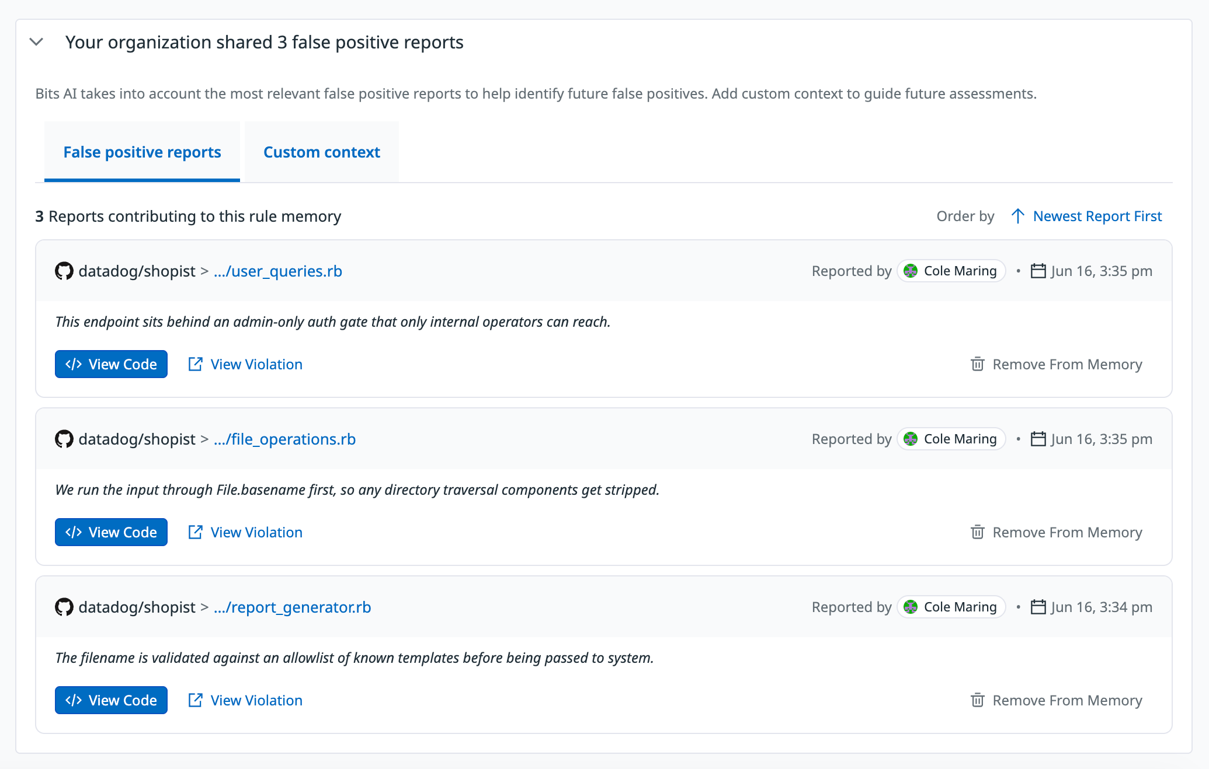Click the datadog/shopist text in report_generator.rb card
The height and width of the screenshot is (769, 1209).
pyautogui.click(x=137, y=607)
